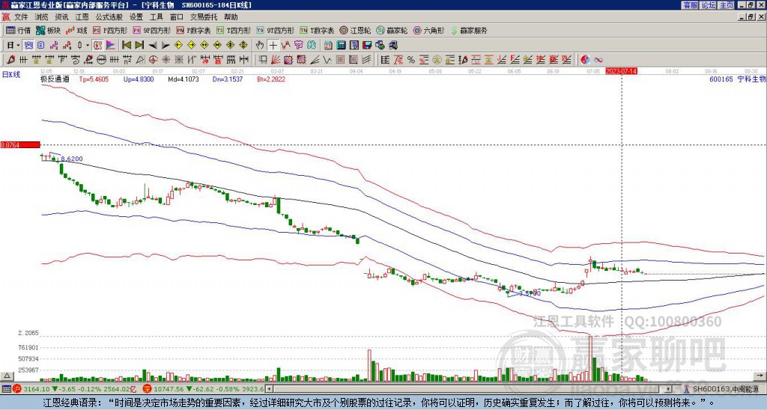Click the 客服 button in title bar
Screen dimensions: 767x410
(691, 5)
